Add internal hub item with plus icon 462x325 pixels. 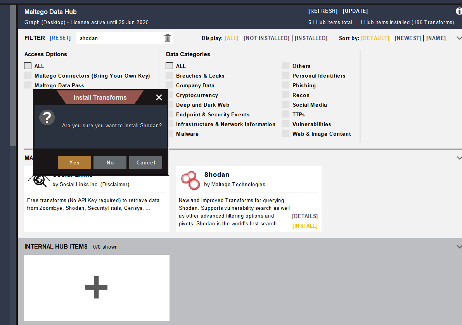[96, 287]
